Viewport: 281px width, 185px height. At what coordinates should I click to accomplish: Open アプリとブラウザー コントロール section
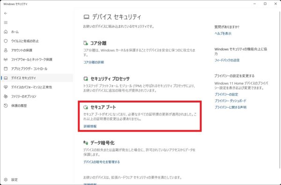(x=29, y=69)
